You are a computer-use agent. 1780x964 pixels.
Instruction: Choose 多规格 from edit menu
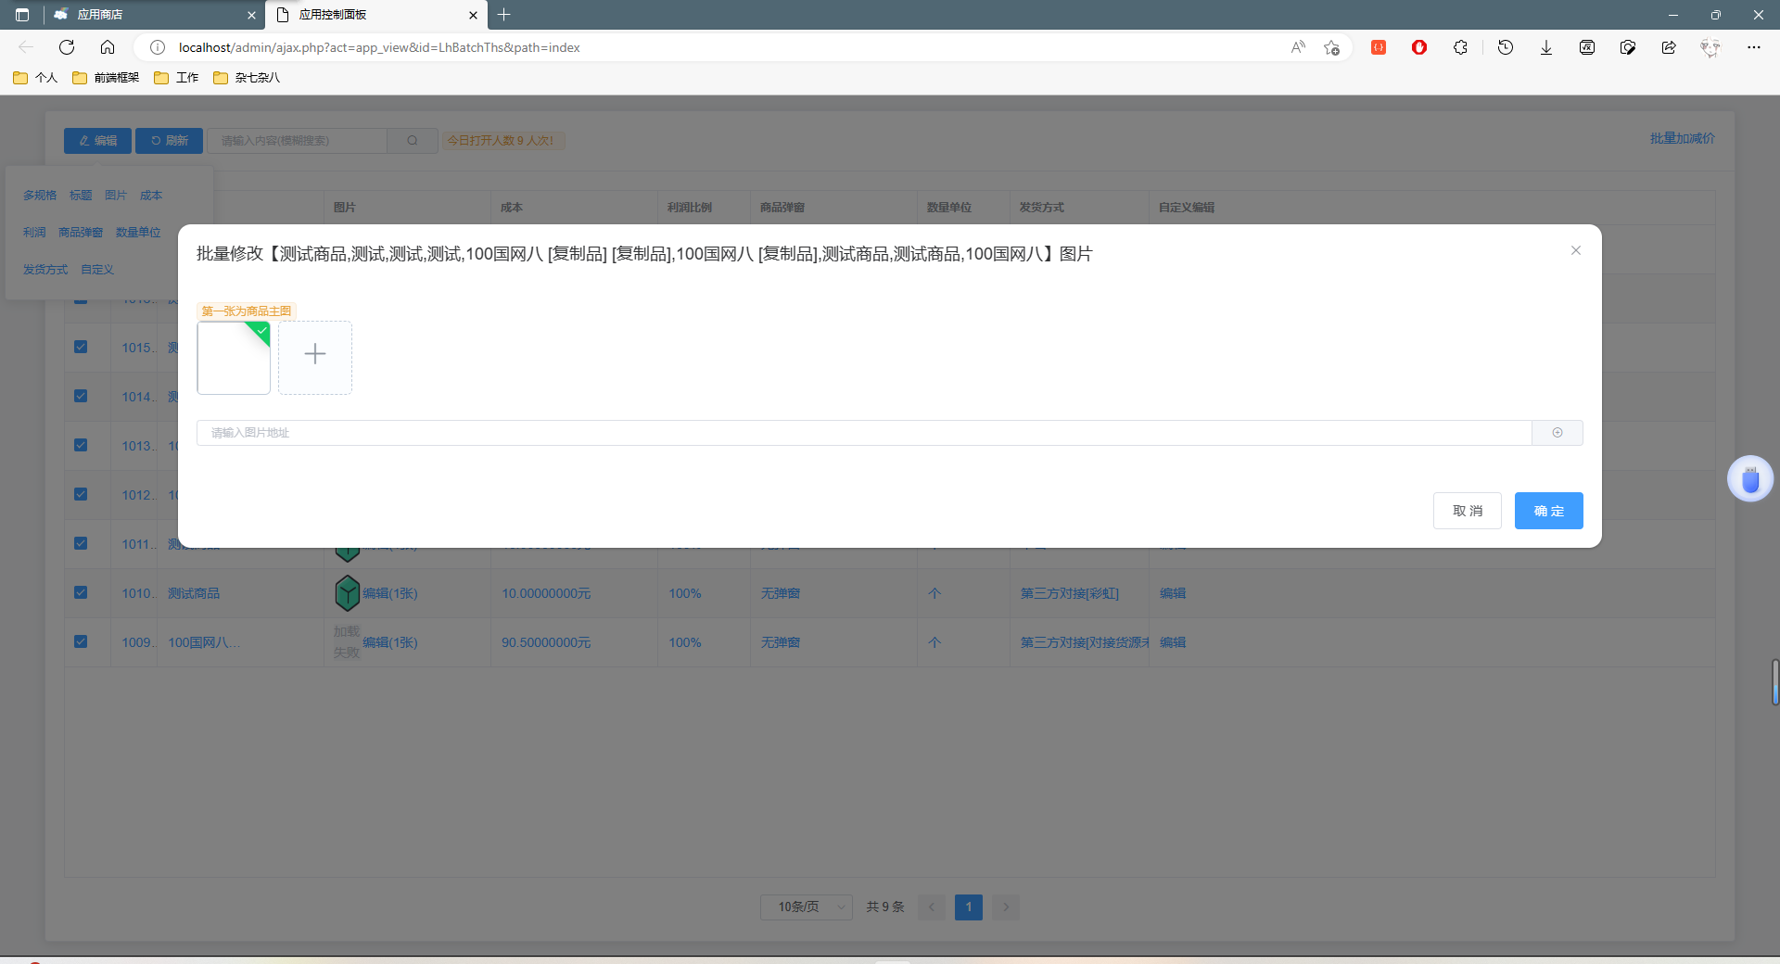tap(40, 196)
